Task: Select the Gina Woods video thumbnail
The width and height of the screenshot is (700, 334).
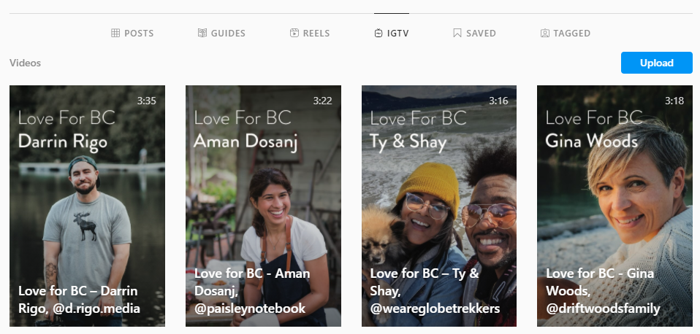Action: click(615, 197)
